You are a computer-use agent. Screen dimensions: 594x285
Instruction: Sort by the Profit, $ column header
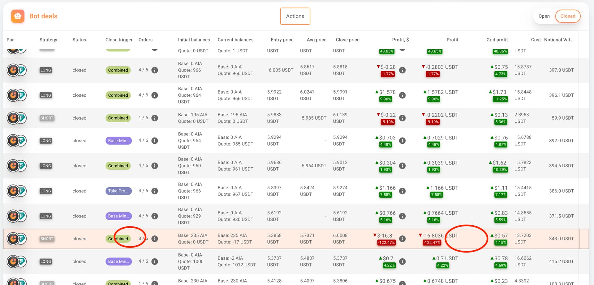click(400, 40)
